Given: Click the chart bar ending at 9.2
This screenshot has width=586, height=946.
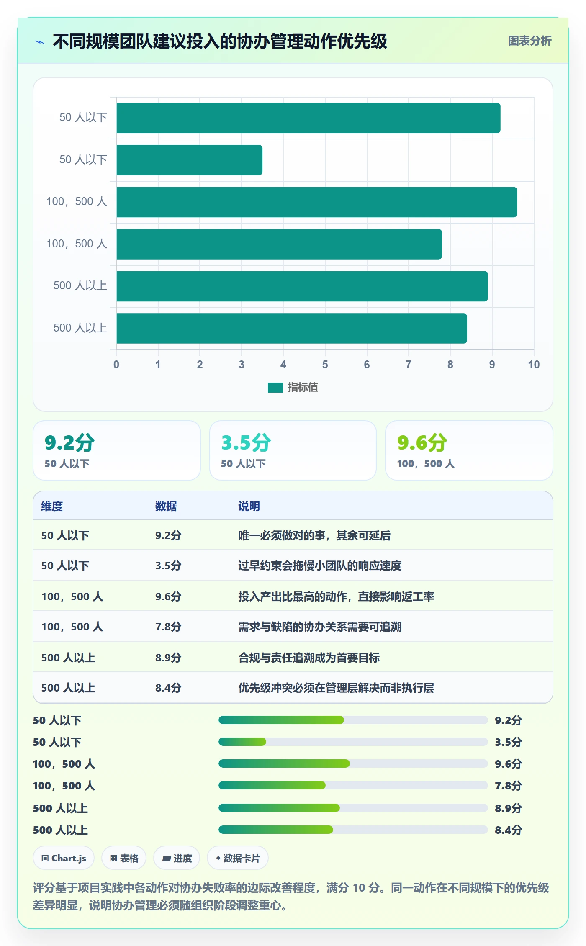Looking at the screenshot, I should (308, 118).
